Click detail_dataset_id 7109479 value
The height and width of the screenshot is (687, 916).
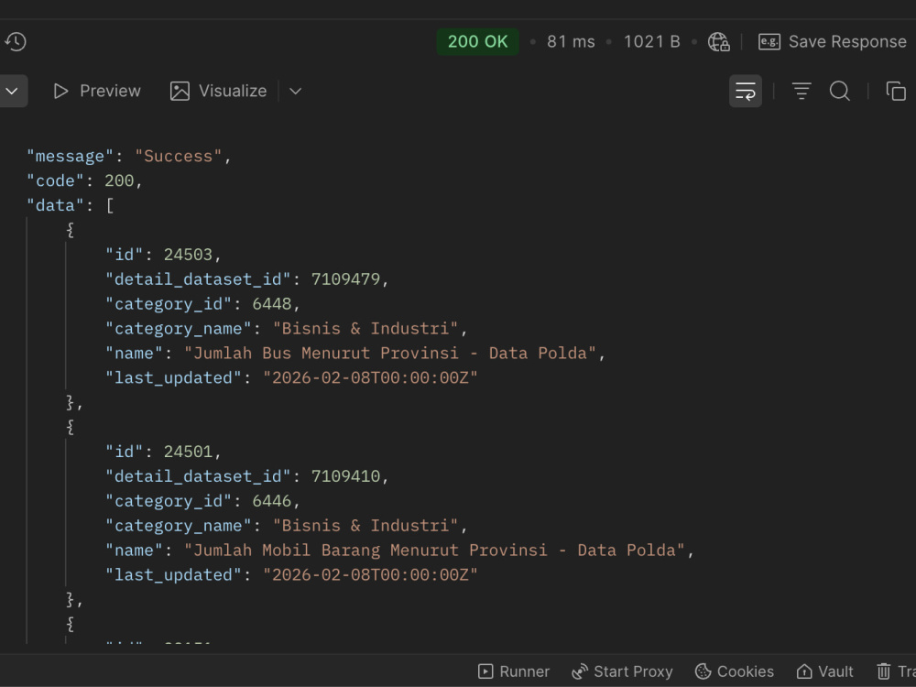point(345,278)
